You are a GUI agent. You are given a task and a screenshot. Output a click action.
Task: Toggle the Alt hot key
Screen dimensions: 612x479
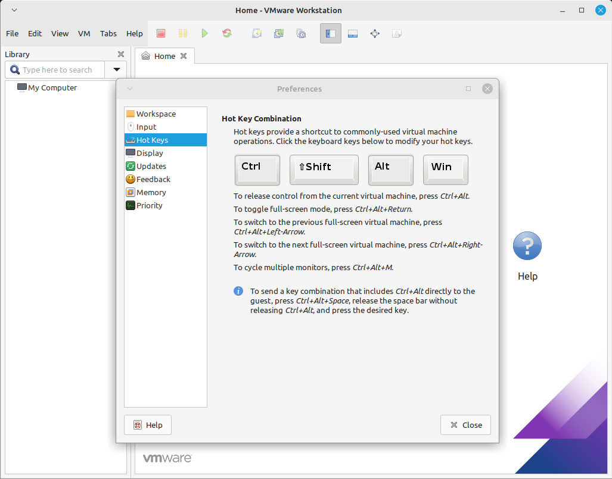tap(391, 170)
